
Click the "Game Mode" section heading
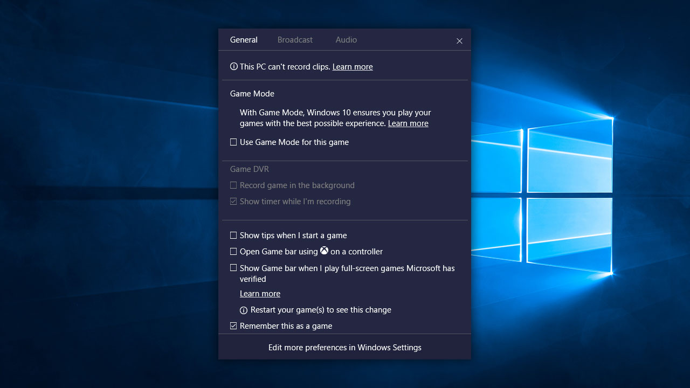click(252, 94)
